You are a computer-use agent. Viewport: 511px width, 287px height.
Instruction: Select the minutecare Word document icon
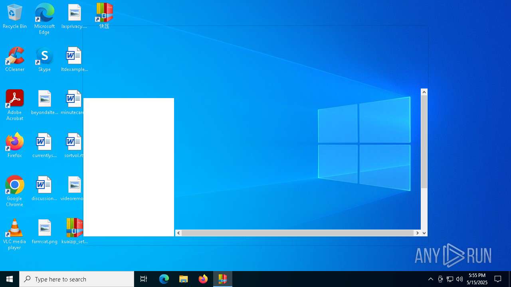point(73,102)
